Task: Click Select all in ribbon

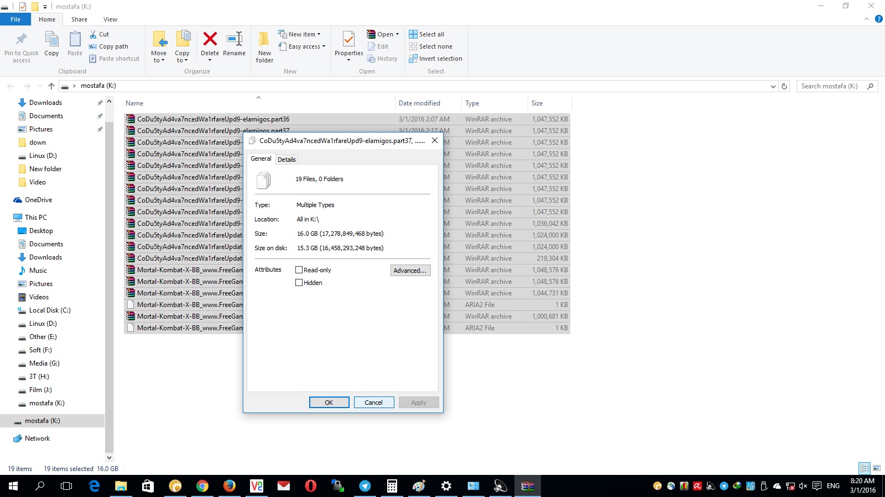Action: pos(426,34)
